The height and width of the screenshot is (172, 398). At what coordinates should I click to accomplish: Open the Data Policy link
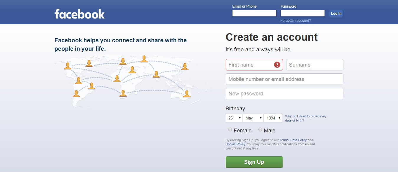298,140
